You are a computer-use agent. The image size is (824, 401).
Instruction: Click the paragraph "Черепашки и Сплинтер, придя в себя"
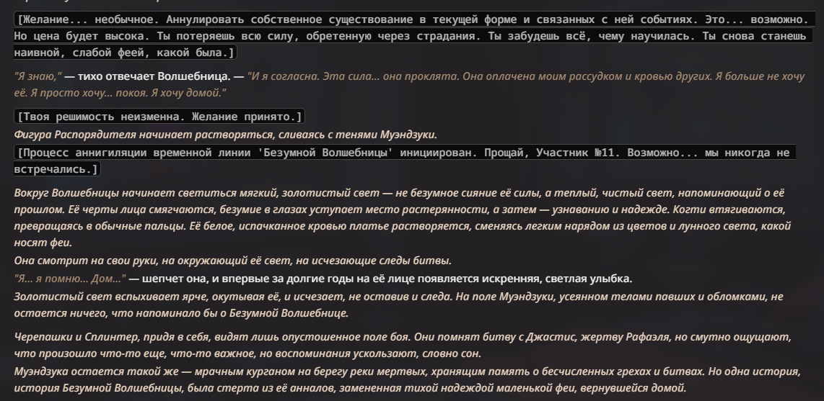coord(403,345)
